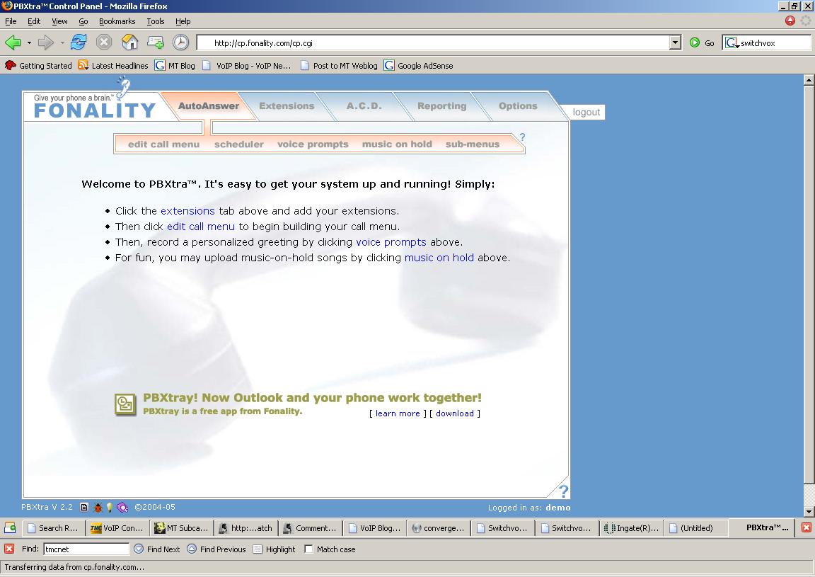Click the Reload page icon
815x577 pixels.
[78, 42]
